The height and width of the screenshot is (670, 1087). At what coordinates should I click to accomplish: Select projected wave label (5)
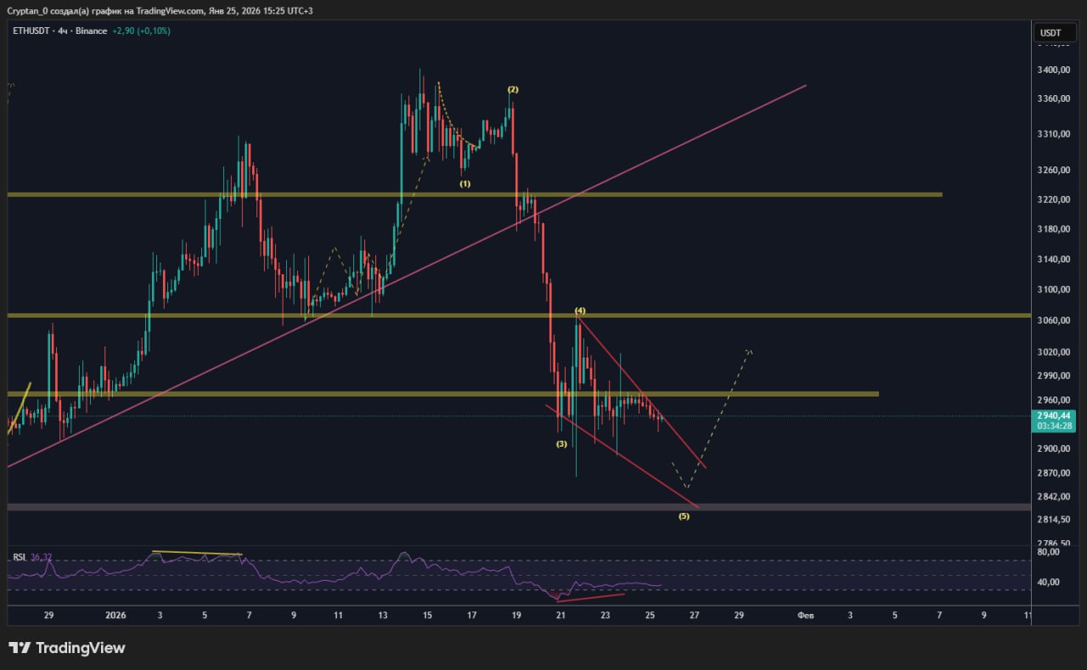coord(684,516)
